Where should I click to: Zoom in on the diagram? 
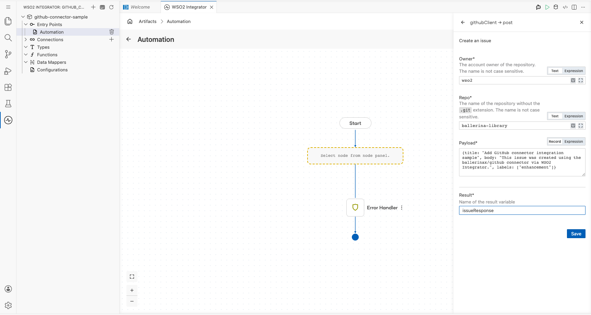pos(132,290)
